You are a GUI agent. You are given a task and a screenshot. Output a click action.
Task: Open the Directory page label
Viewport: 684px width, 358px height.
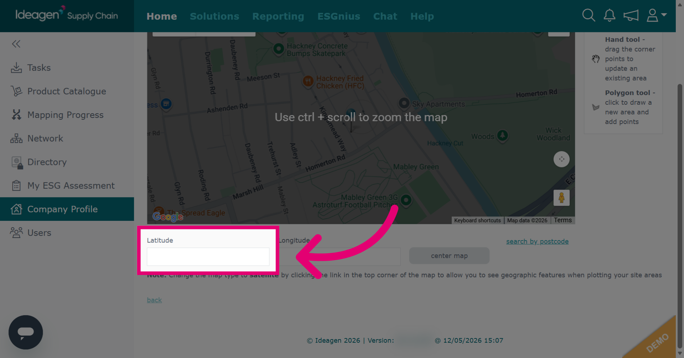[47, 162]
